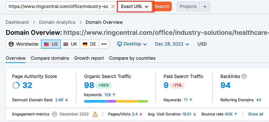Click the orange Search button
This screenshot has width=269, height=122.
click(162, 7)
